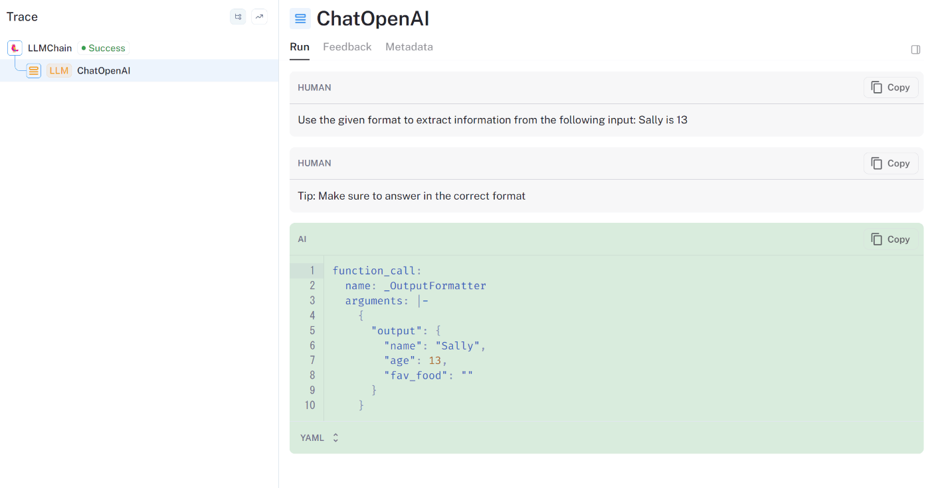
Task: Click the Trace panel heading
Action: (22, 17)
